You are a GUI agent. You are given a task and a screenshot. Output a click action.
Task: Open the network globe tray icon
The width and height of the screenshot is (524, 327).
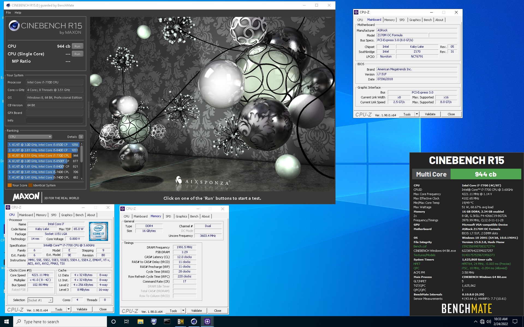[482, 322]
